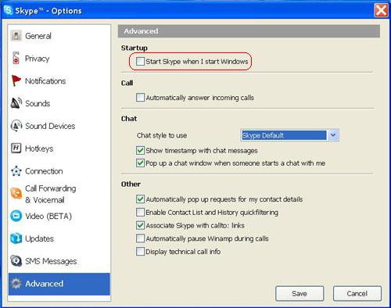Image resolution: width=391 pixels, height=308 pixels.
Task: Click the Updates box icon
Action: coord(16,238)
